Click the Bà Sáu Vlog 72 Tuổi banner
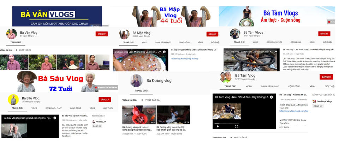Screen dimensions: 339x141 coord(59,82)
